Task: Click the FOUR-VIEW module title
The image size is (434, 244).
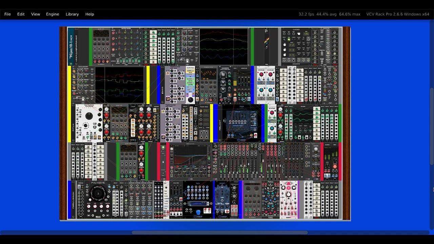Action: 204,106
